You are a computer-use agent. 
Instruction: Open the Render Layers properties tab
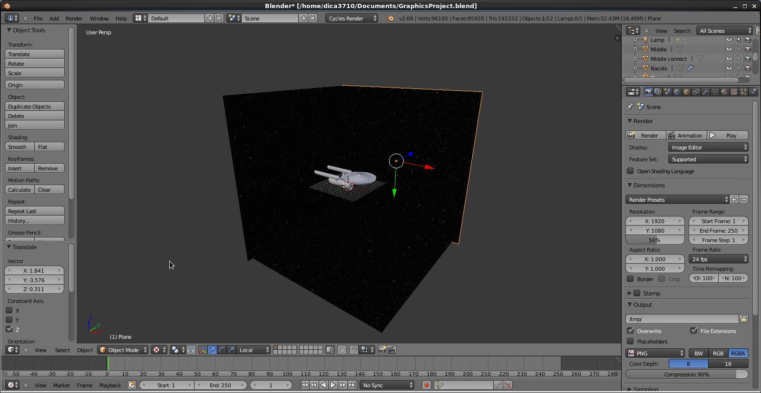(658, 92)
